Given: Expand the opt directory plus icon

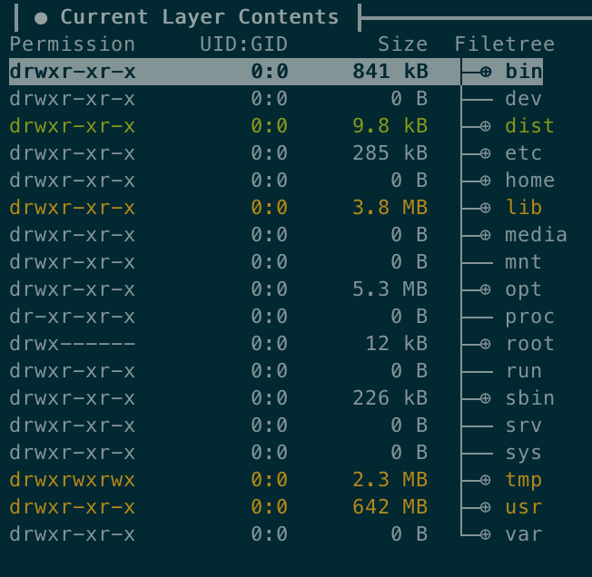Looking at the screenshot, I should click(486, 289).
